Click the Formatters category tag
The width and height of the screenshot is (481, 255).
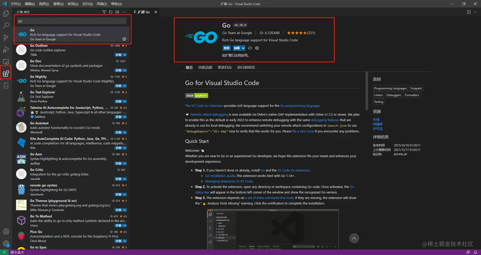pos(412,95)
